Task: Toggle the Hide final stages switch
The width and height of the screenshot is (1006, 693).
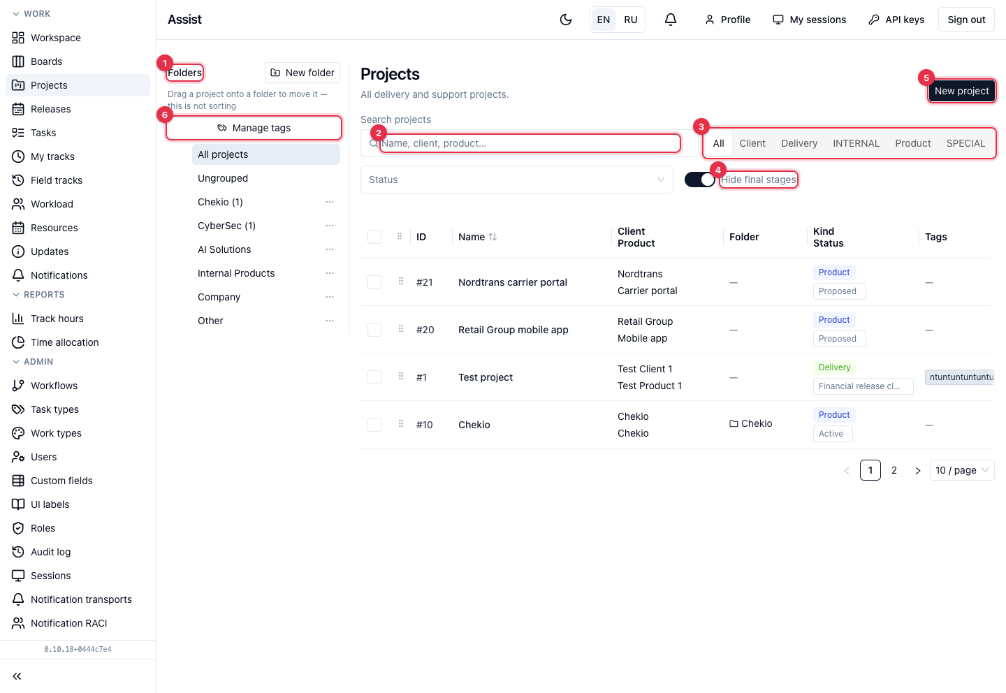Action: pos(700,180)
